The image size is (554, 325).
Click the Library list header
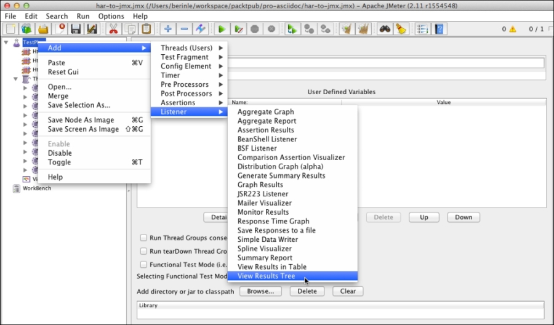point(340,305)
